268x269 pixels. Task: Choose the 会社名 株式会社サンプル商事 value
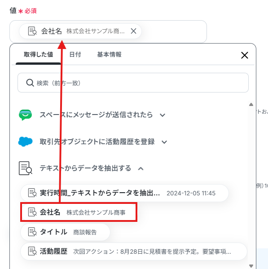(x=79, y=212)
